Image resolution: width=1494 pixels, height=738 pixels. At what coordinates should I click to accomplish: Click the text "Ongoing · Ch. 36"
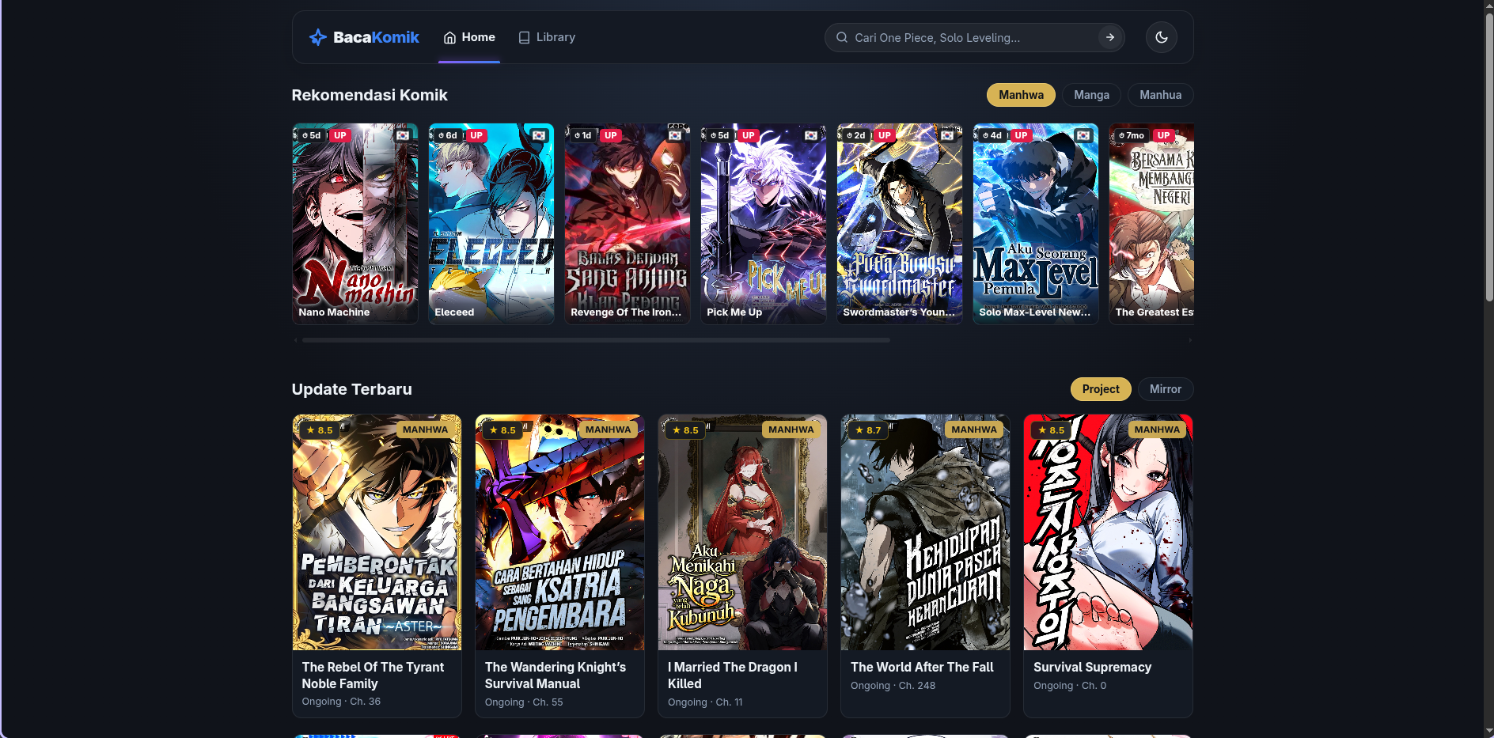341,702
